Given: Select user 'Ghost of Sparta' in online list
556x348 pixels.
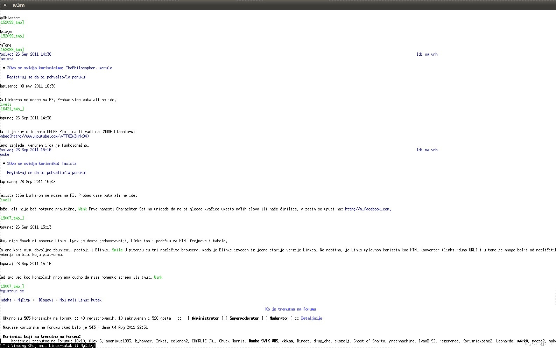Looking at the screenshot, I should click(x=369, y=341).
